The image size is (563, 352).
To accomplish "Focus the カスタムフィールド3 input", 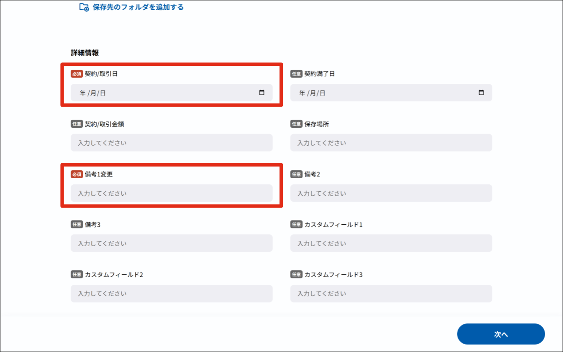I will pos(391,294).
